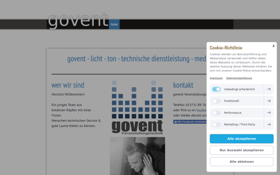The height and width of the screenshot is (175, 280).
Task: Click Mit Facebook verbinden button
Action: click(x=190, y=122)
